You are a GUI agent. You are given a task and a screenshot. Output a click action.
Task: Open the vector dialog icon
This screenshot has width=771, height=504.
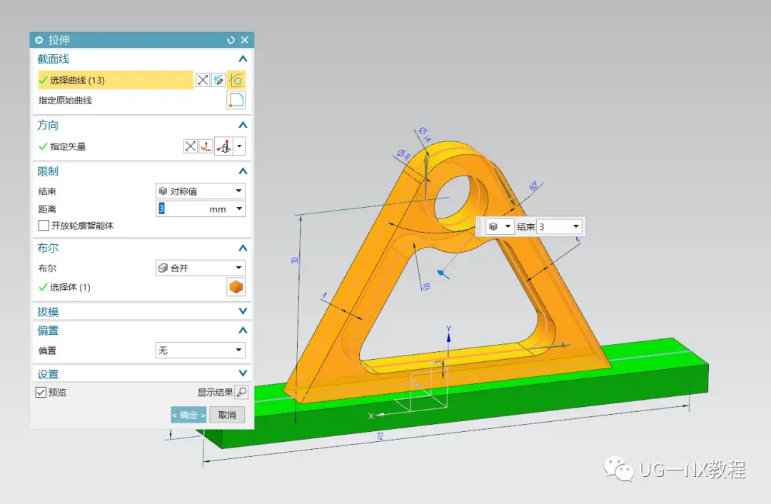pyautogui.click(x=206, y=146)
